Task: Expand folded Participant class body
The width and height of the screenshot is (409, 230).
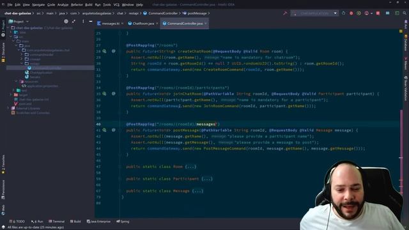Action: pyautogui.click(x=207, y=179)
